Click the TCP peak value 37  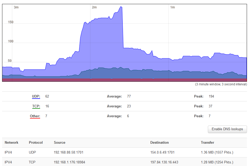210,106
